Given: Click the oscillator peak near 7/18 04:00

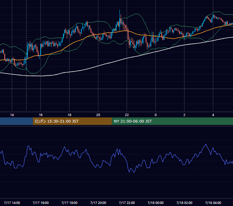Looking at the screenshot, I should point(206,144).
